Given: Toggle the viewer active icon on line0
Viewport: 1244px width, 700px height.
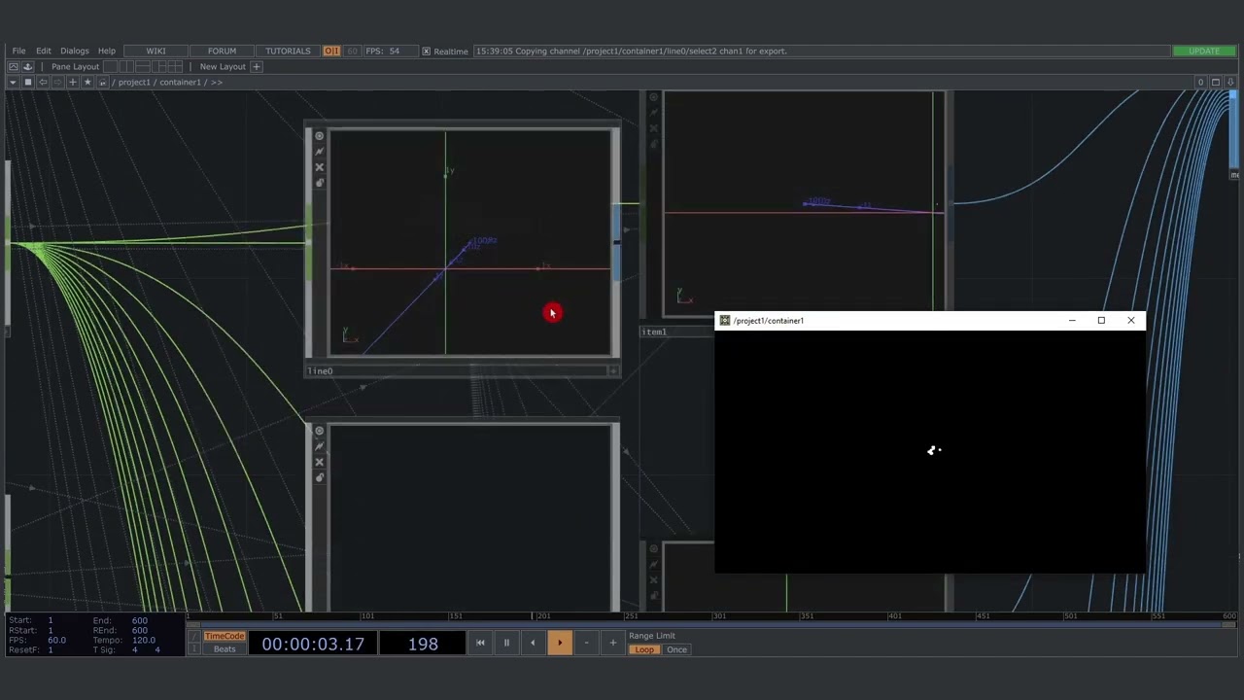Looking at the screenshot, I should point(319,136).
